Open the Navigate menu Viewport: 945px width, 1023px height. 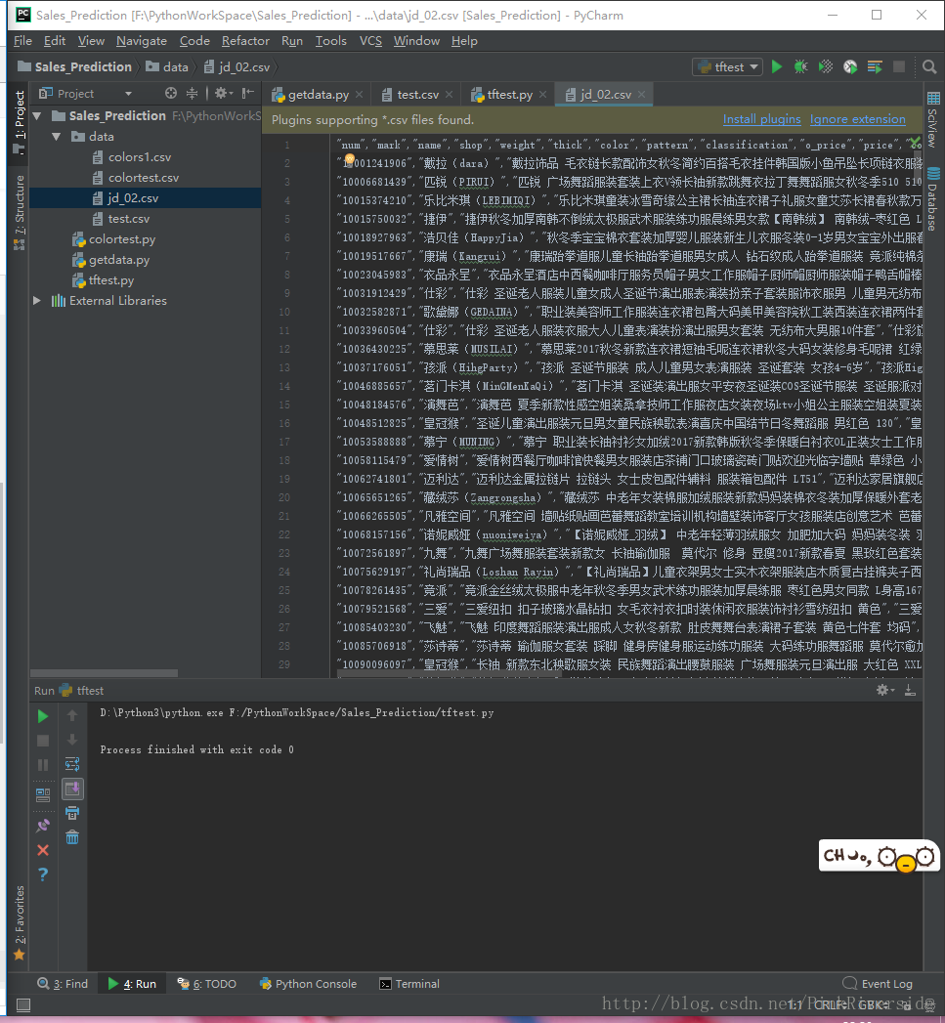(x=142, y=40)
